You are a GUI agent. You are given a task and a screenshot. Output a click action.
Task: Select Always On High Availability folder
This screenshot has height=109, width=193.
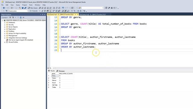pyautogui.click(x=17, y=33)
